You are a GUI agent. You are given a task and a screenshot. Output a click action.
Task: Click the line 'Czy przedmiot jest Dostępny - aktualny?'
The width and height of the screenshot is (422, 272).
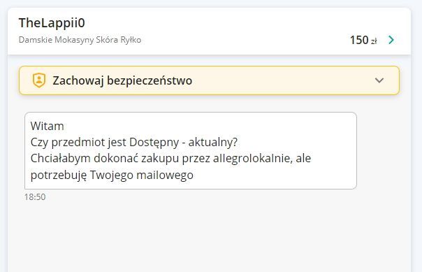click(x=134, y=143)
